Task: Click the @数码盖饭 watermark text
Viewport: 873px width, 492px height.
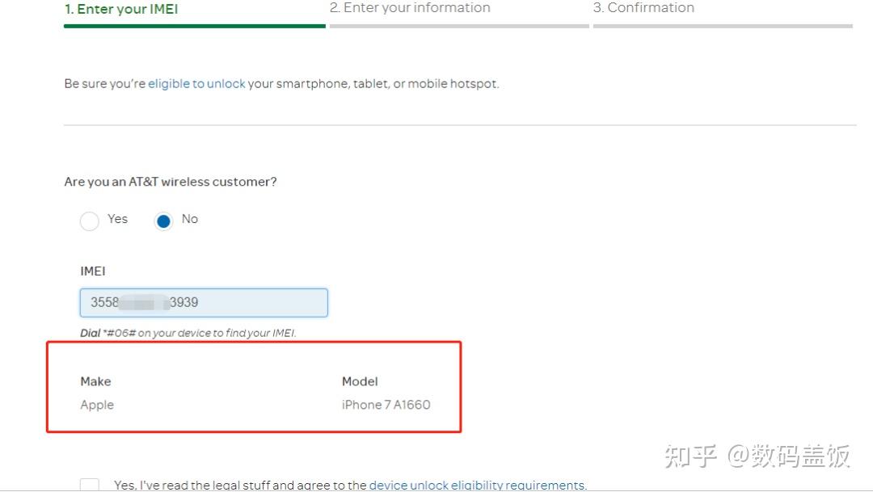Action: point(788,456)
